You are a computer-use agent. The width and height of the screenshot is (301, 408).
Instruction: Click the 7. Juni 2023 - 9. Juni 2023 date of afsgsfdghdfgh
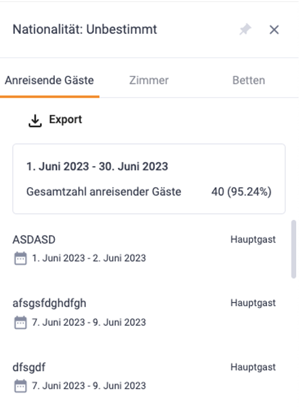coord(89,322)
